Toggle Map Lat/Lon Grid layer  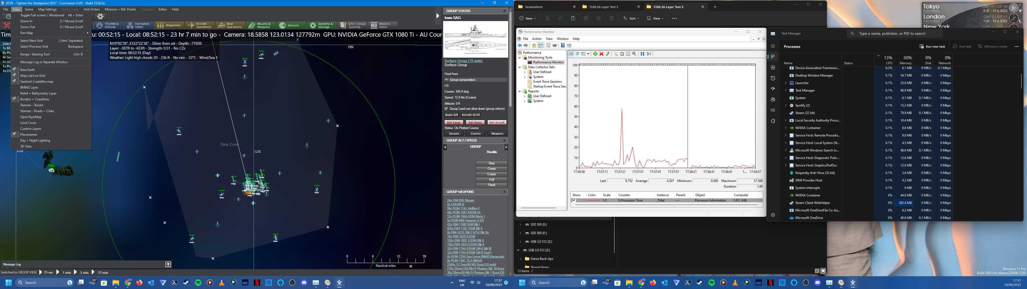[x=51, y=75]
